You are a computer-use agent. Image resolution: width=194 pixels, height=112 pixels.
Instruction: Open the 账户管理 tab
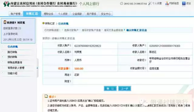15,14
